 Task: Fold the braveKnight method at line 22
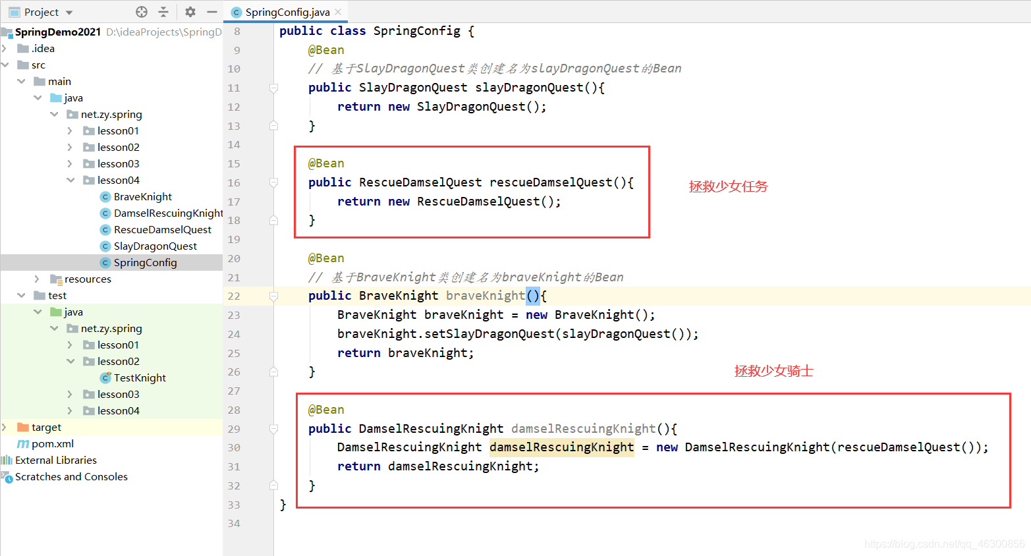point(273,296)
